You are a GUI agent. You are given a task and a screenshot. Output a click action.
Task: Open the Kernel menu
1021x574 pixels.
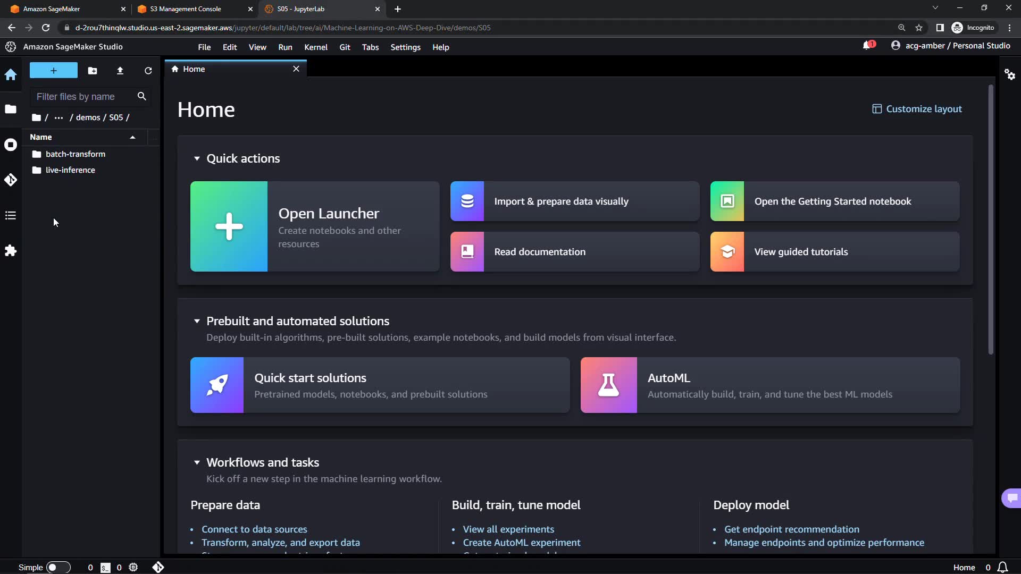point(315,47)
